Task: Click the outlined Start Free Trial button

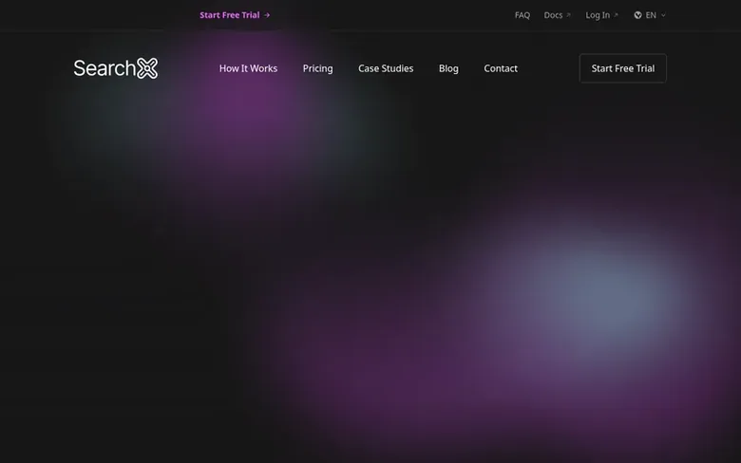Action: point(623,68)
